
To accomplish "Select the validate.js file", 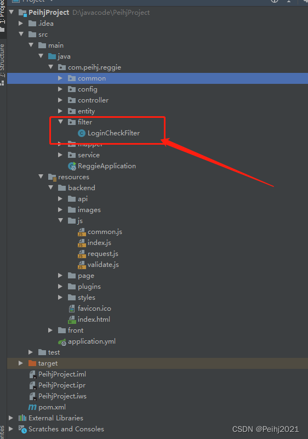I will click(x=103, y=265).
